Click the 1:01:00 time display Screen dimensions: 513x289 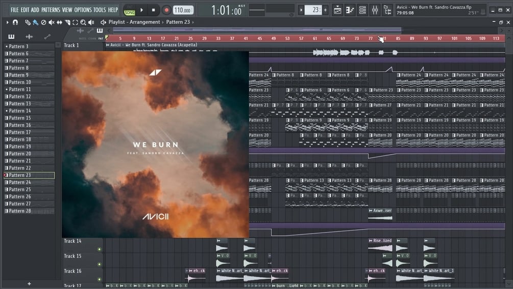click(226, 11)
